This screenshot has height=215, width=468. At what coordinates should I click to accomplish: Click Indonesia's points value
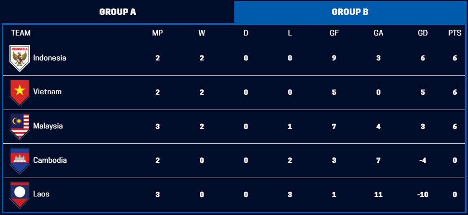(x=455, y=58)
